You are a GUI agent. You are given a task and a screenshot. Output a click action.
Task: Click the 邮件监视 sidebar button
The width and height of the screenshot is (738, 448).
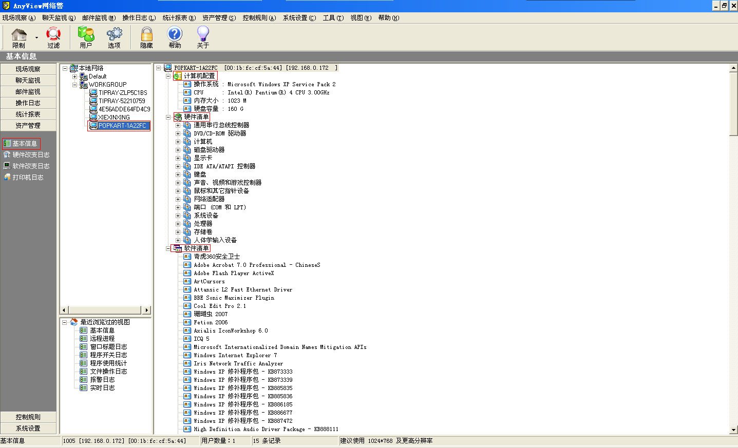(28, 91)
